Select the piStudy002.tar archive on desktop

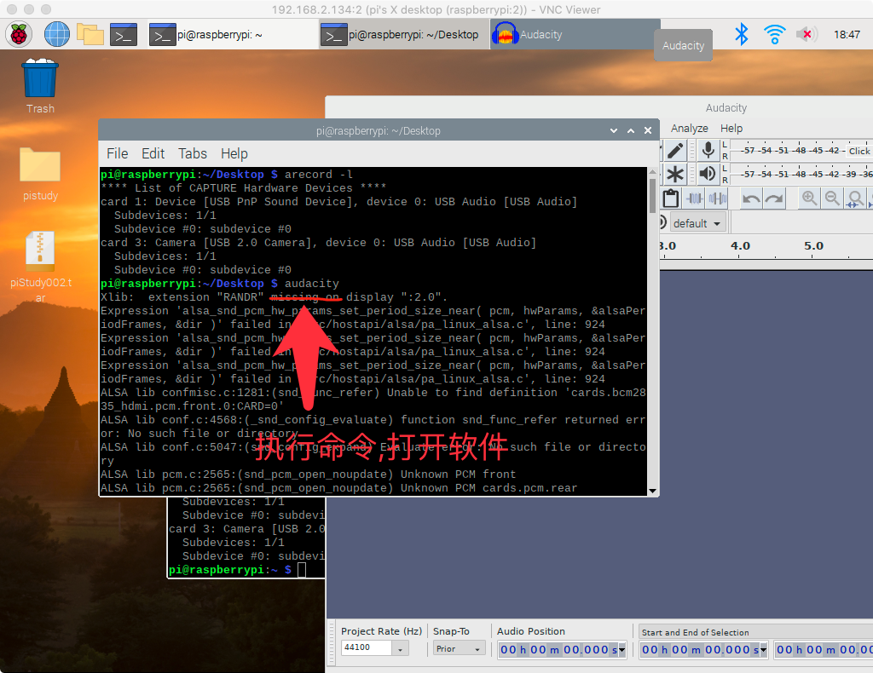coord(40,267)
